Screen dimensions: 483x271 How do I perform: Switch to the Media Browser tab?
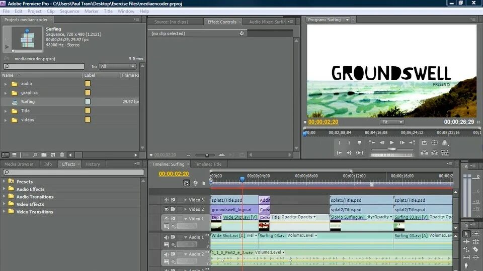pos(19,164)
